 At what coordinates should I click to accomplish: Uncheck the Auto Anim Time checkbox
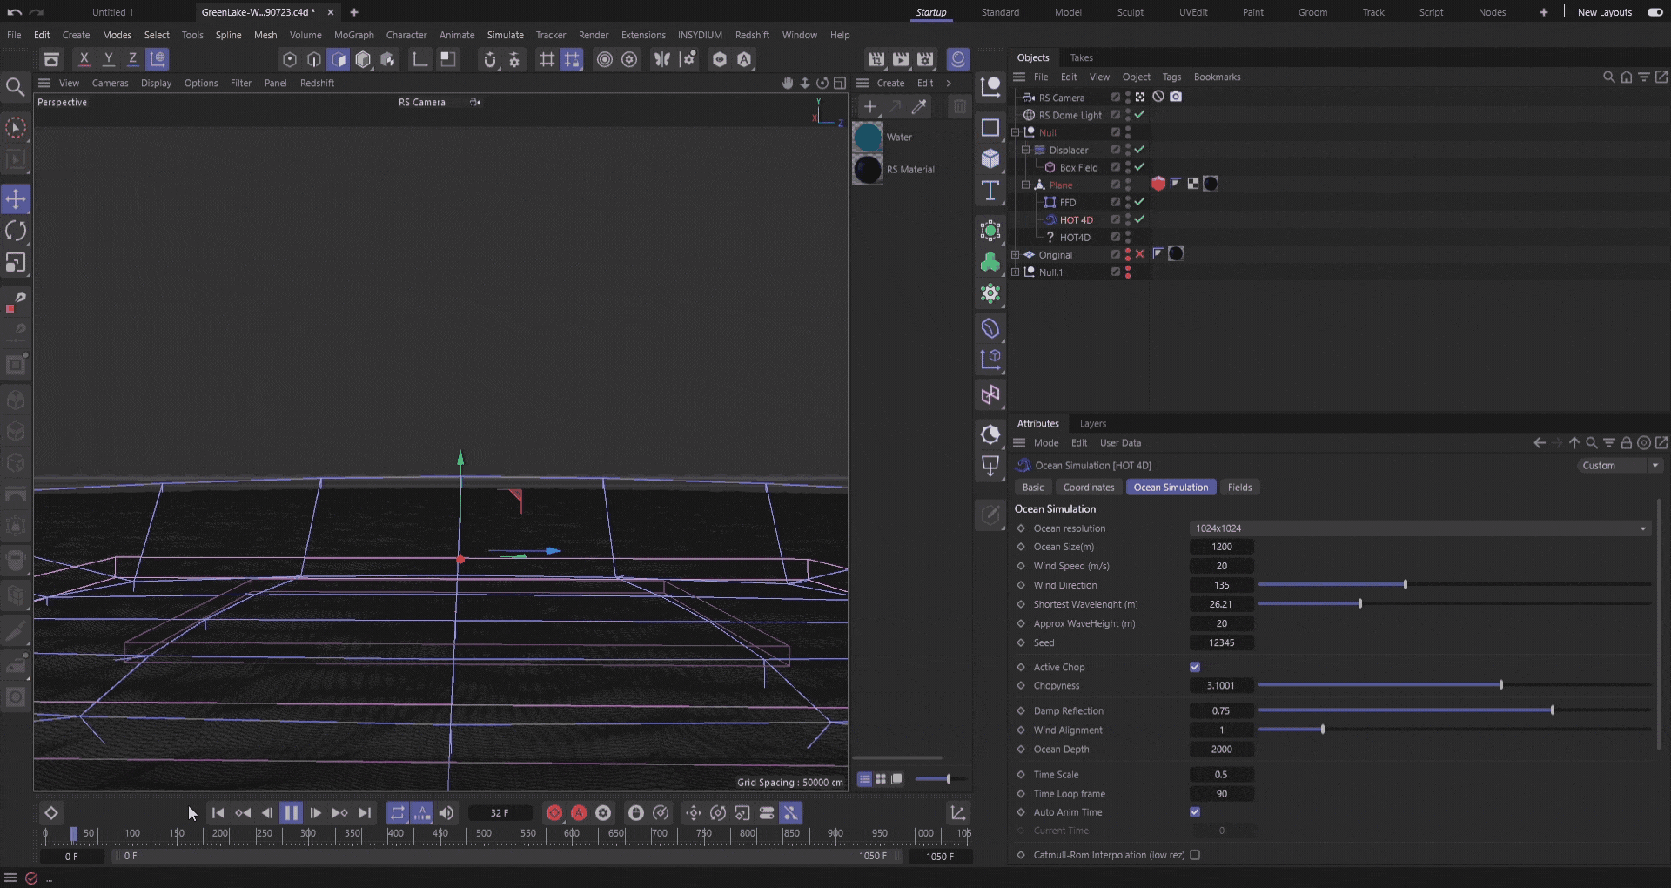click(x=1195, y=812)
